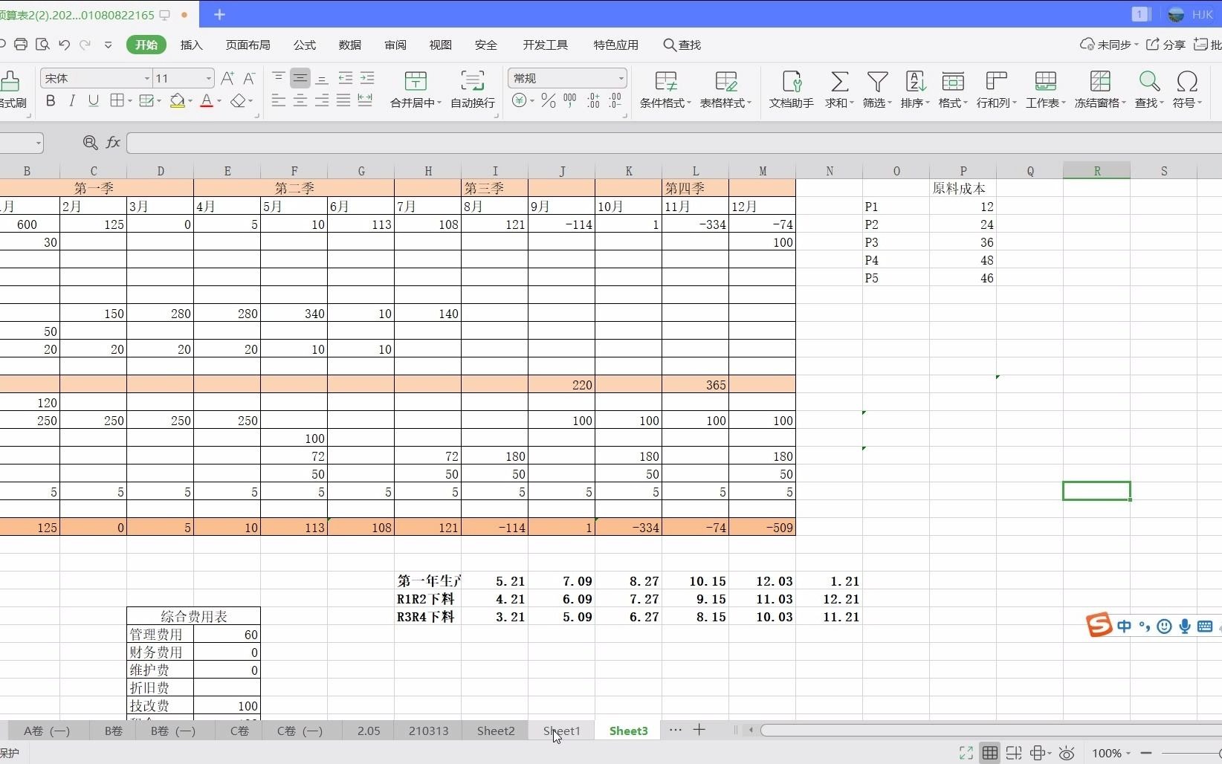Open the 符号 symbol omega icon
The image size is (1222, 764).
point(1187,81)
